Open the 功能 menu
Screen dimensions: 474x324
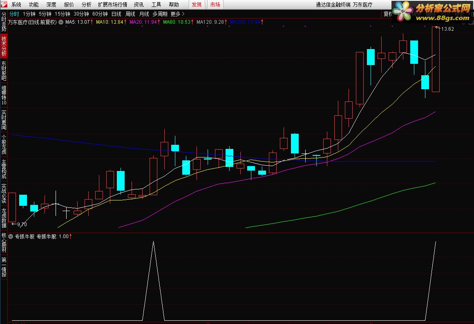[x=34, y=4]
